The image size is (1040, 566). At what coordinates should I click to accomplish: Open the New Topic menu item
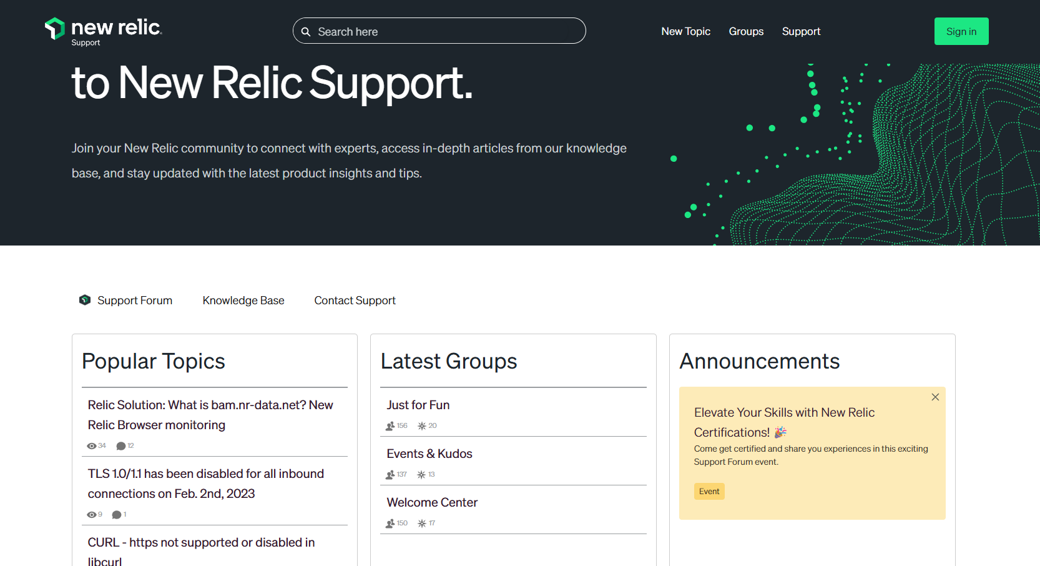pos(686,31)
